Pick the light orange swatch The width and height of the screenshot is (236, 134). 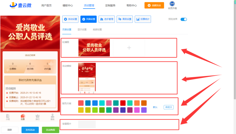[x=137, y=103]
